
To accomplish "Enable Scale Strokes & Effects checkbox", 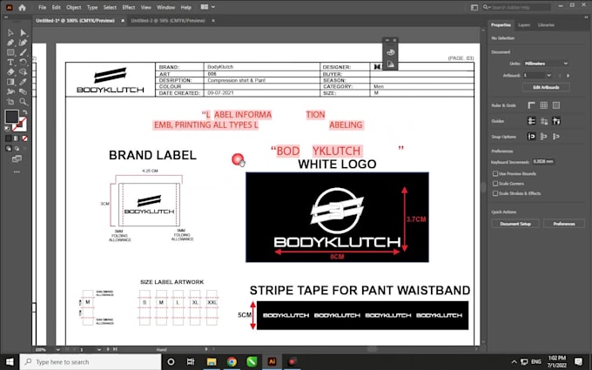I will (x=495, y=193).
